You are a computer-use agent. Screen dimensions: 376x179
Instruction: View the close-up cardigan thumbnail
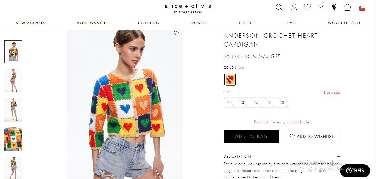point(13,139)
